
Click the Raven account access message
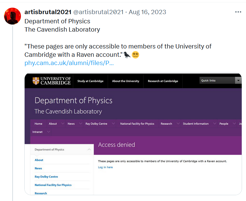pyautogui.click(x=162, y=161)
